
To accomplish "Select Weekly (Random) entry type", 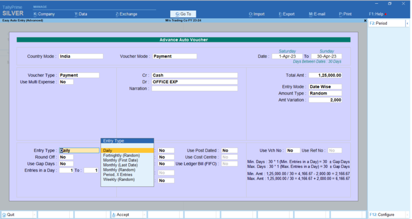I will click(127, 180).
